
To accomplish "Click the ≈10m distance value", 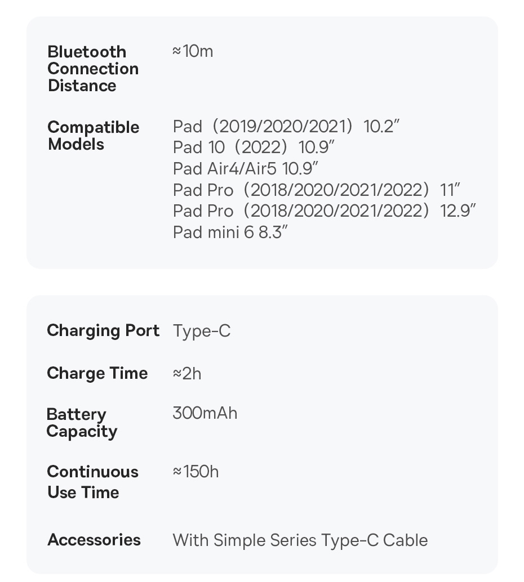I will click(193, 51).
